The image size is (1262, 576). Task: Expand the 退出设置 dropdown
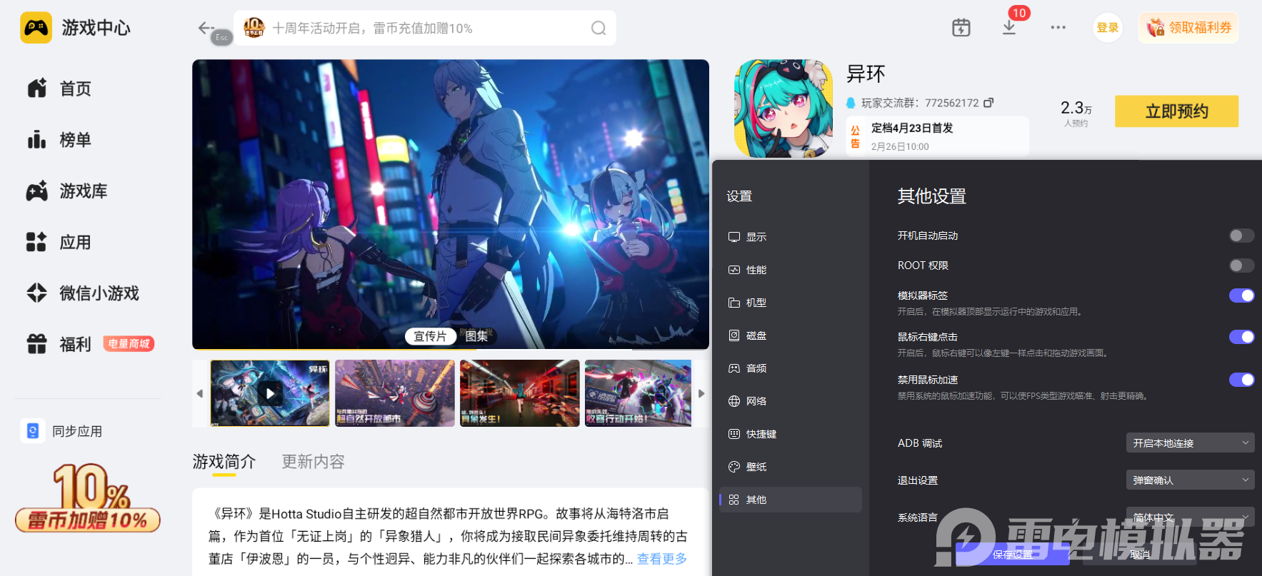click(x=1190, y=480)
